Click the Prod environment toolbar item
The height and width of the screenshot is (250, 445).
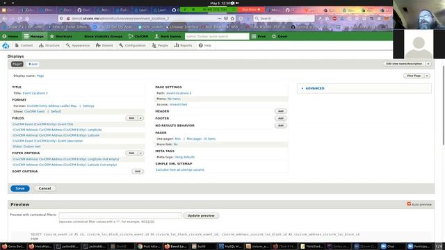tap(259, 36)
